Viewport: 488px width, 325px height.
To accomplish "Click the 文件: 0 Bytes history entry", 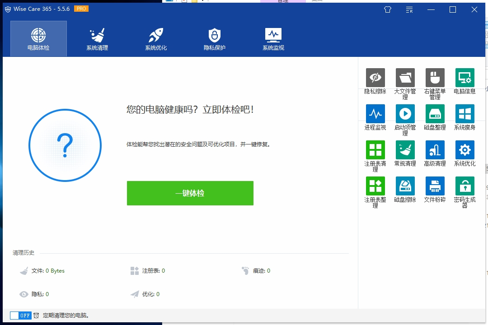I will point(48,271).
